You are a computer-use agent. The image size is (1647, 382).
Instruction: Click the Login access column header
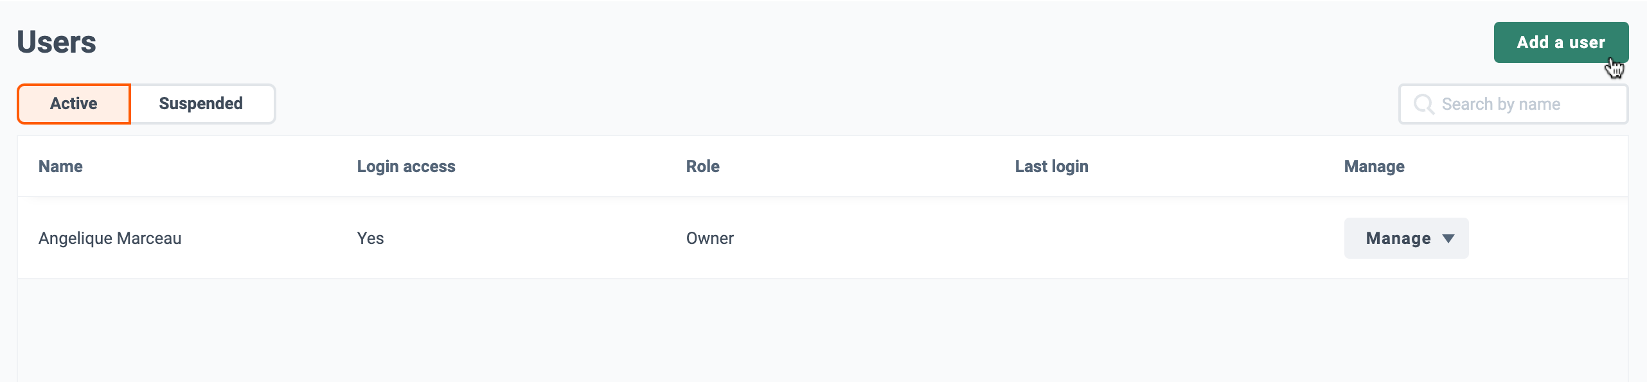pyautogui.click(x=406, y=166)
